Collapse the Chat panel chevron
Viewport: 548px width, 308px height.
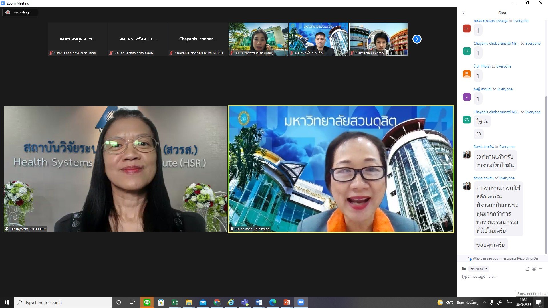pos(464,13)
